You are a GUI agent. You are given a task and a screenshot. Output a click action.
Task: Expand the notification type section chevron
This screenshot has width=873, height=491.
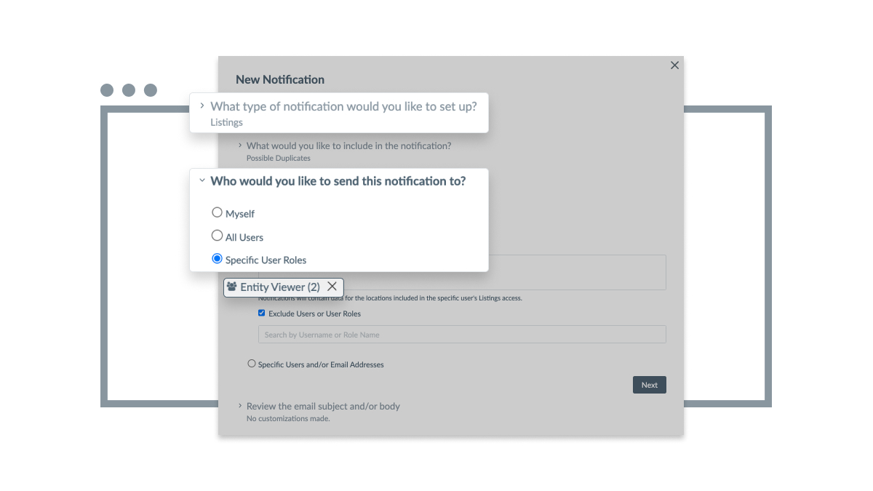point(202,105)
